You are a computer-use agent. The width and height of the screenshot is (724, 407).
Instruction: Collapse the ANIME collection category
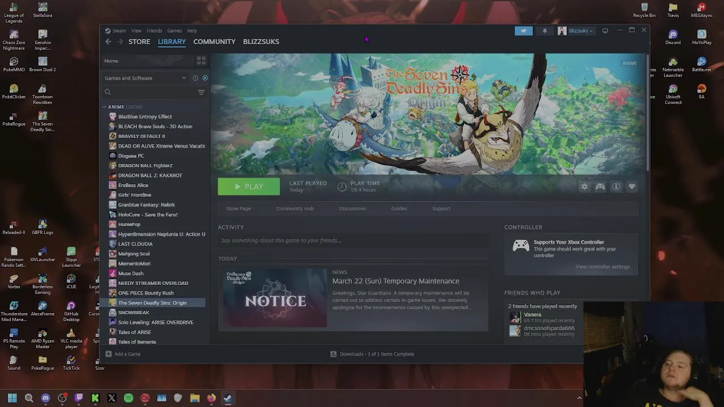(105, 107)
